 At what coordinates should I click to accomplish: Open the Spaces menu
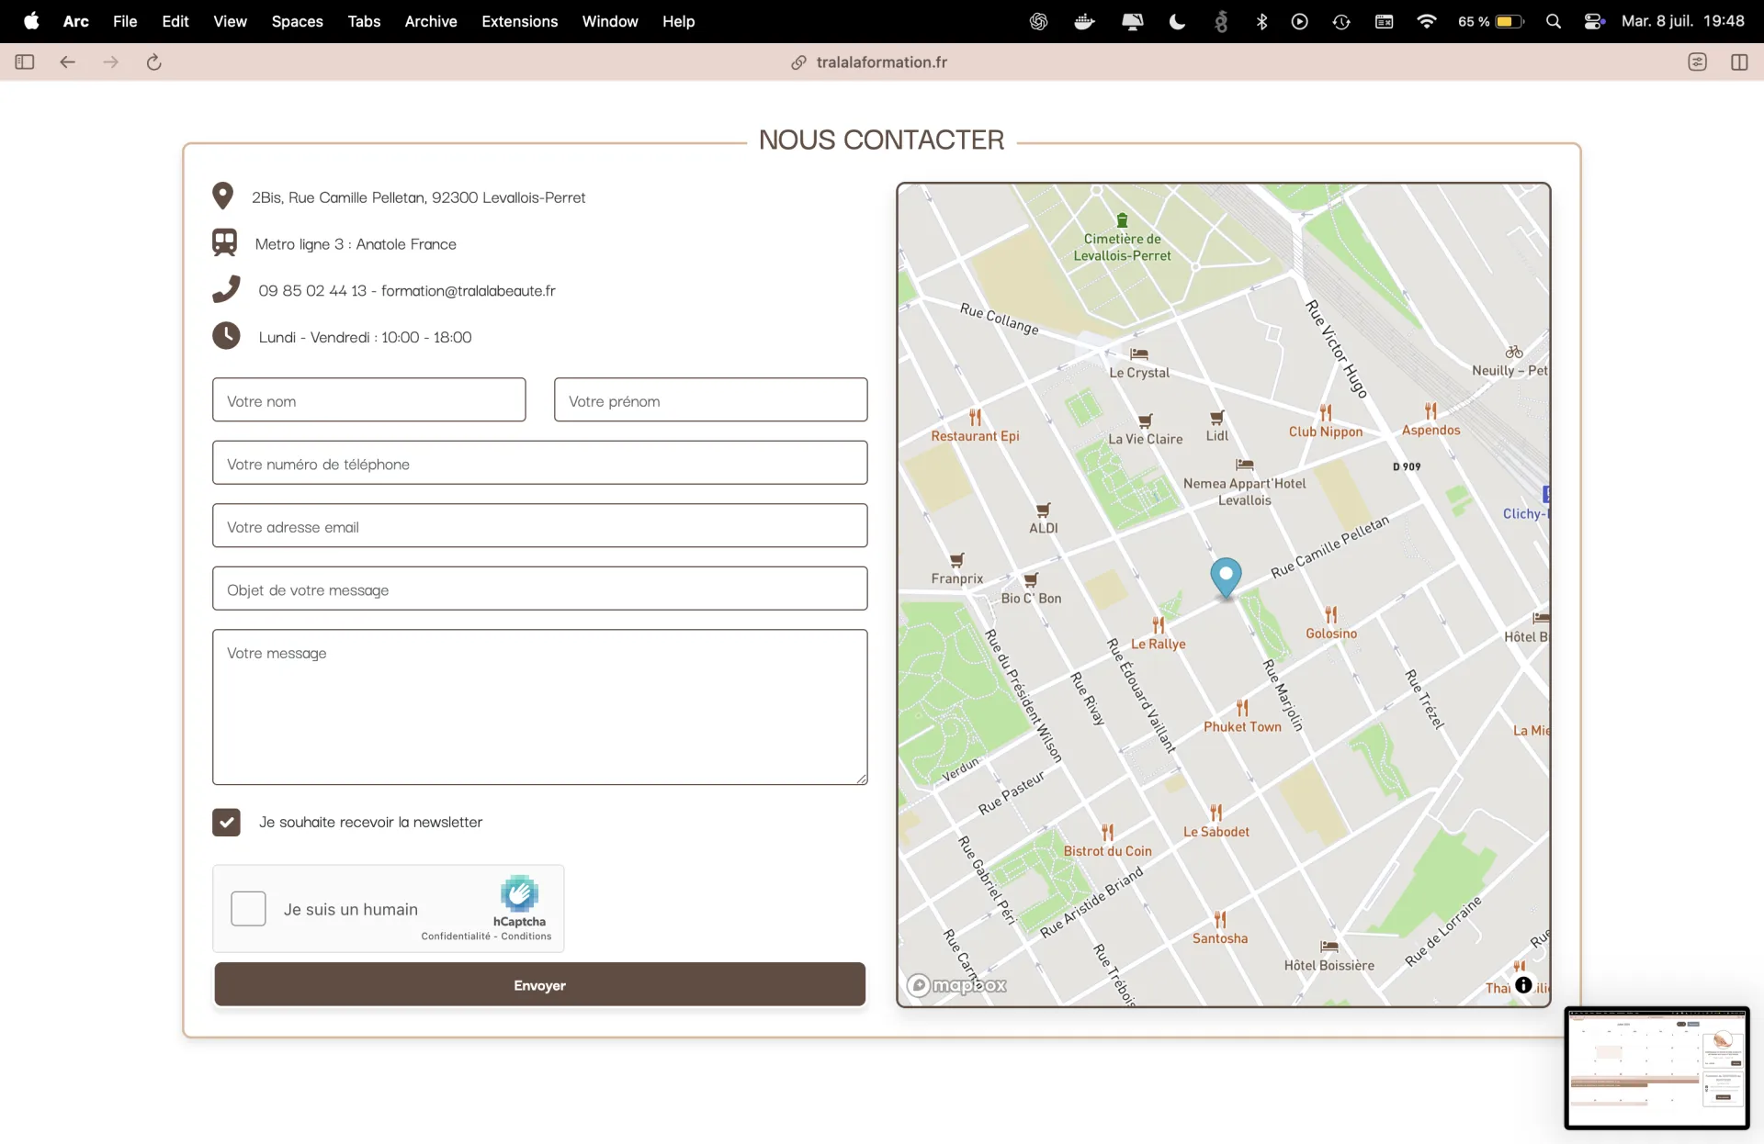(x=297, y=21)
